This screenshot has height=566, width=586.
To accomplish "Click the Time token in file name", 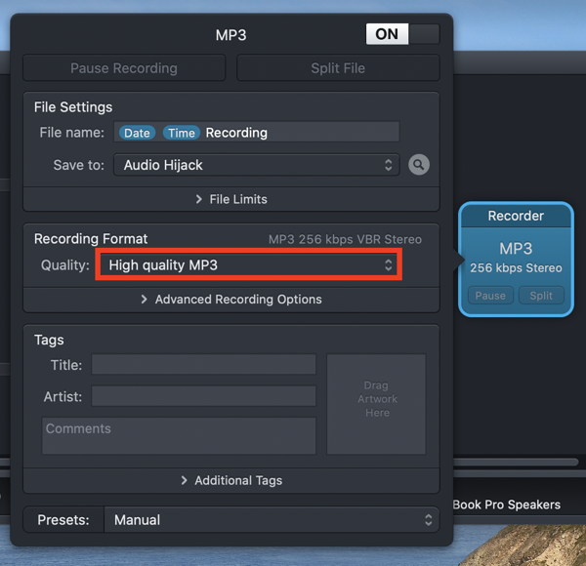I will pos(181,133).
